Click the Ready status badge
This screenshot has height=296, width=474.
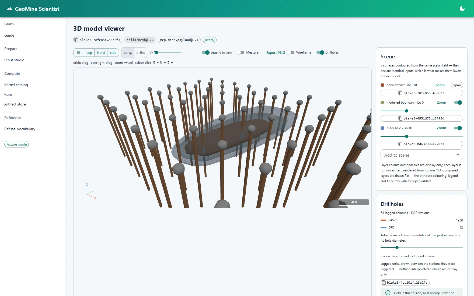210,40
